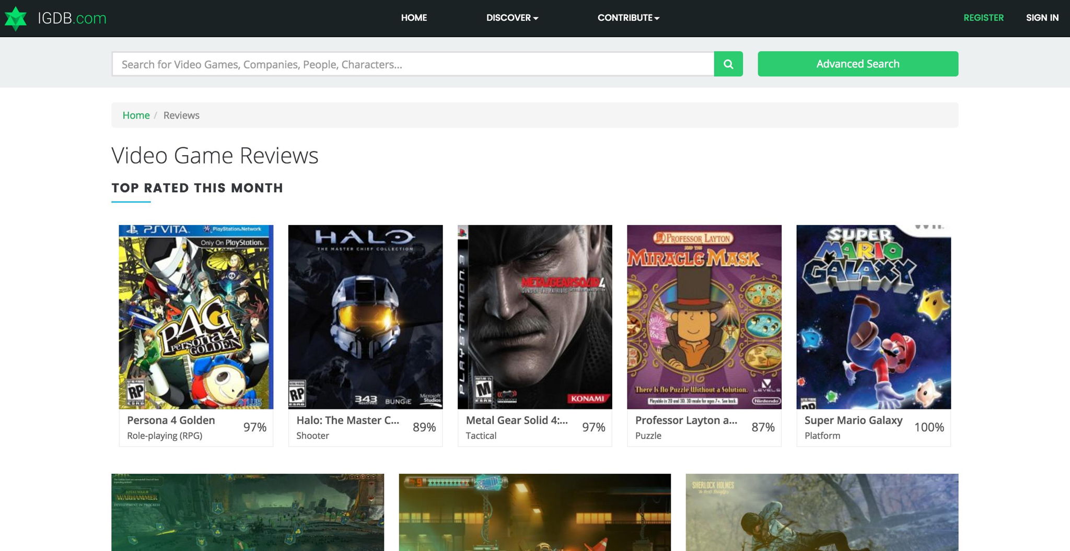Select the Home menu item
This screenshot has width=1070, height=551.
point(414,17)
